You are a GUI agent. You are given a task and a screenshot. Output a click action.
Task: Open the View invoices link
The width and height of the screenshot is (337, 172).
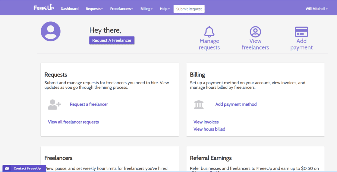(206, 122)
